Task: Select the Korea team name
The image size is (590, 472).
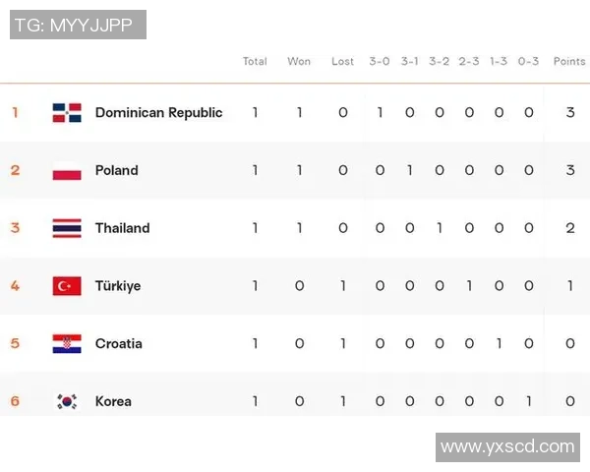Action: [113, 401]
